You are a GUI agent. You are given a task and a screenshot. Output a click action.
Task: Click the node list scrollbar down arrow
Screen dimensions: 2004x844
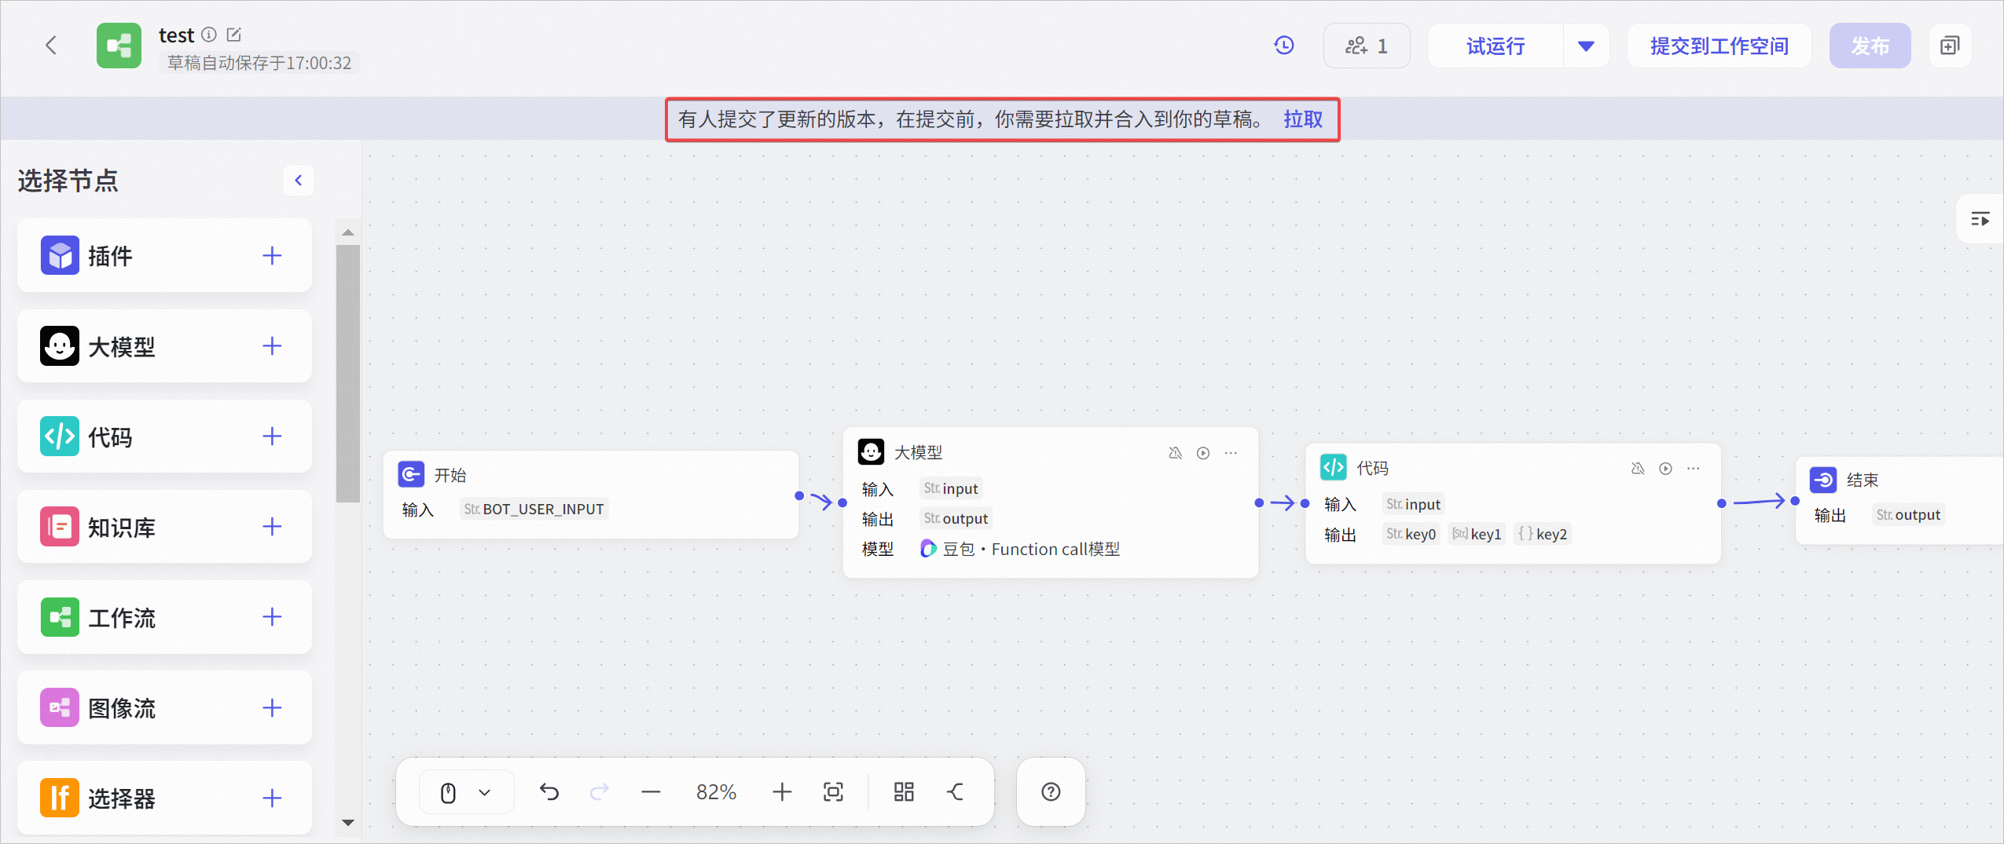click(x=348, y=822)
